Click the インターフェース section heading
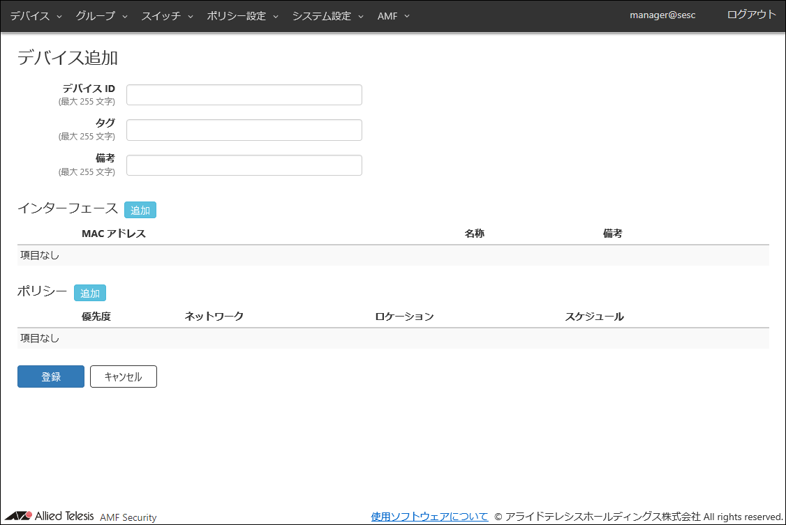Viewport: 786px width, 525px height. pos(68,208)
